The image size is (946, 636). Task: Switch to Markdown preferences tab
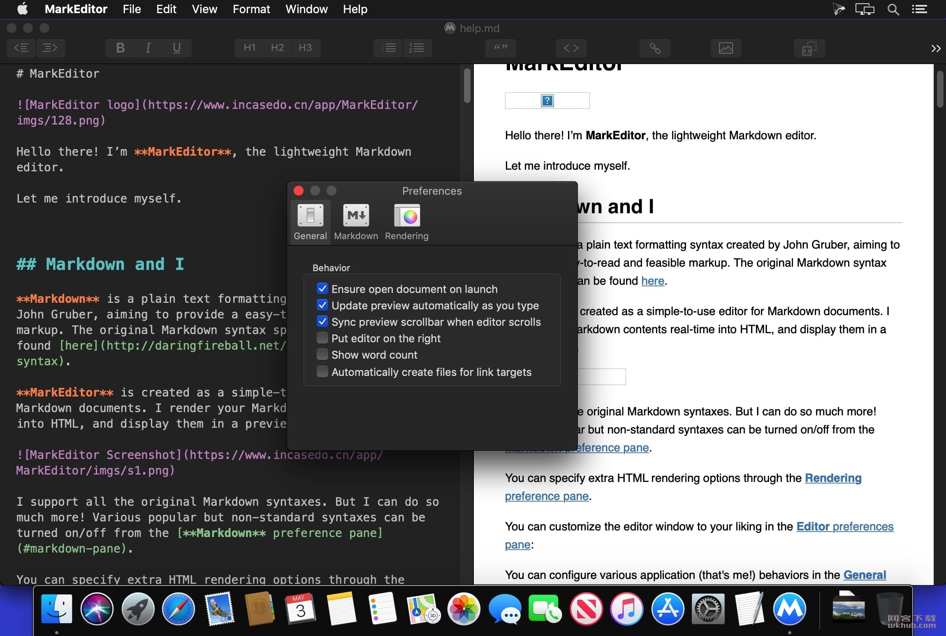click(x=356, y=222)
